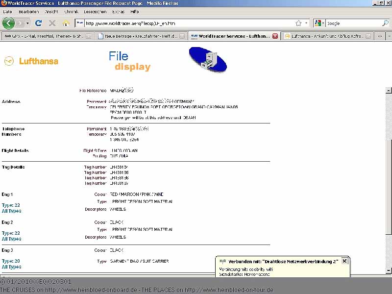Screen dimensions: 392x294
Task: Click the Lufthansa crane logo
Action: [x=9, y=61]
